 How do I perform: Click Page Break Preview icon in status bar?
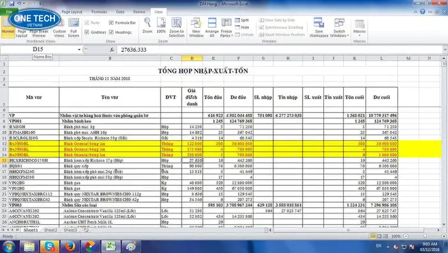385,236
